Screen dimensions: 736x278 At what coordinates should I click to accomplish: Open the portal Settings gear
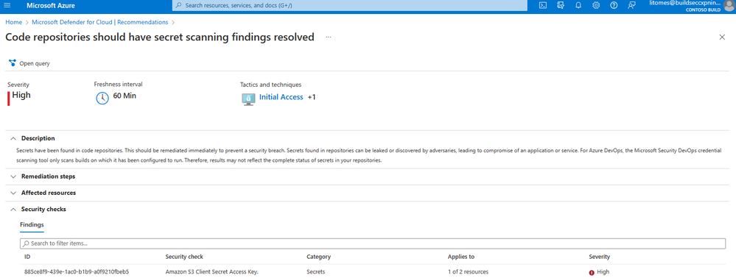(x=596, y=6)
